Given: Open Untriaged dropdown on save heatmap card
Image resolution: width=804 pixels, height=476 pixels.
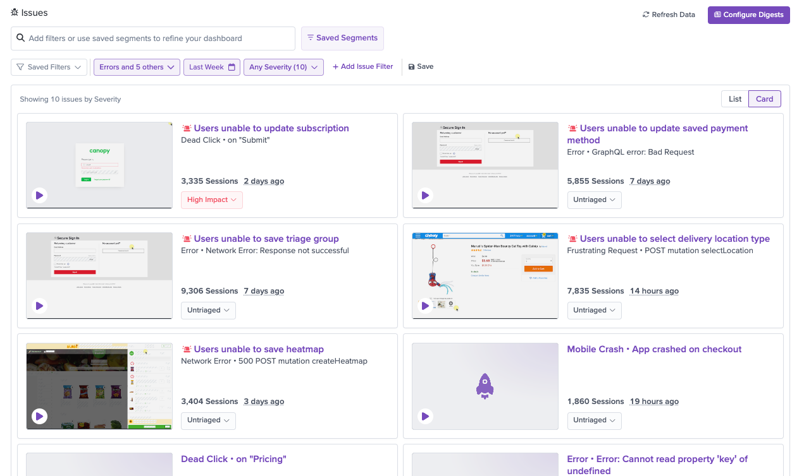Looking at the screenshot, I should tap(208, 420).
